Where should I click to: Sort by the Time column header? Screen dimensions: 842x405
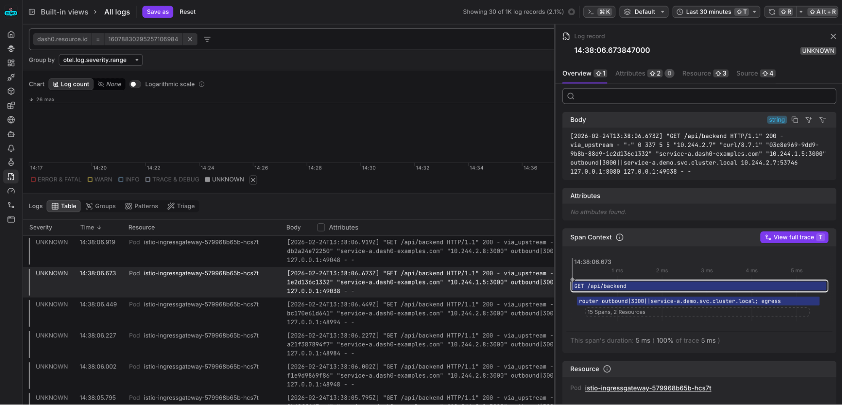(x=91, y=228)
